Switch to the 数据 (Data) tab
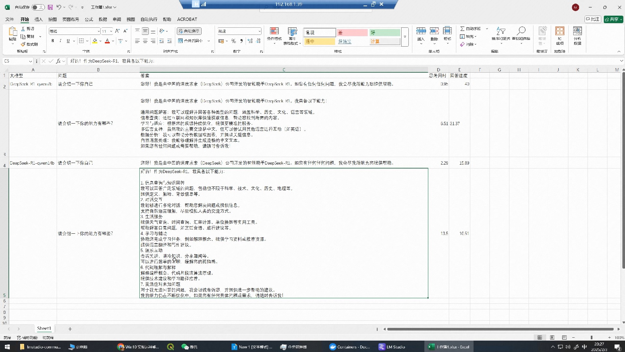Viewport: 625px width, 352px height. click(x=103, y=19)
